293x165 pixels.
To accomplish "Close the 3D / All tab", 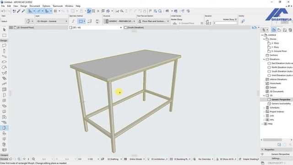I will click(x=121, y=27).
